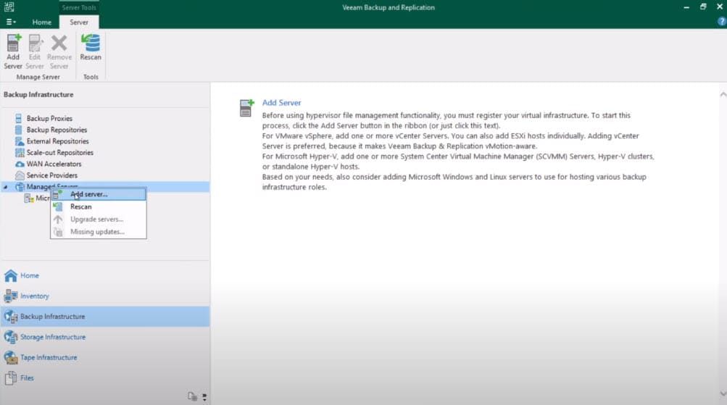Image resolution: width=727 pixels, height=405 pixels.
Task: Click the Veeam app icon in title bar
Action: pyautogui.click(x=9, y=7)
